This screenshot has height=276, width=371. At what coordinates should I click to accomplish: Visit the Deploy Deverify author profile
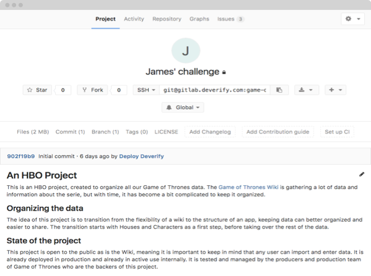coord(141,156)
